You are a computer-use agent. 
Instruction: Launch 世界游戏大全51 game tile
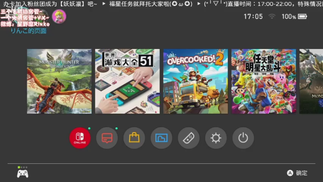tap(127, 81)
